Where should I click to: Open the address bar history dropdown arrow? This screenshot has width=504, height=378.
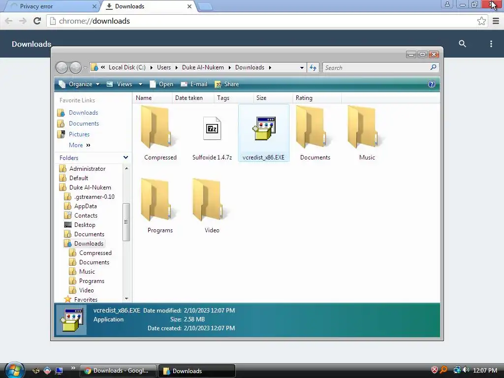(x=302, y=67)
